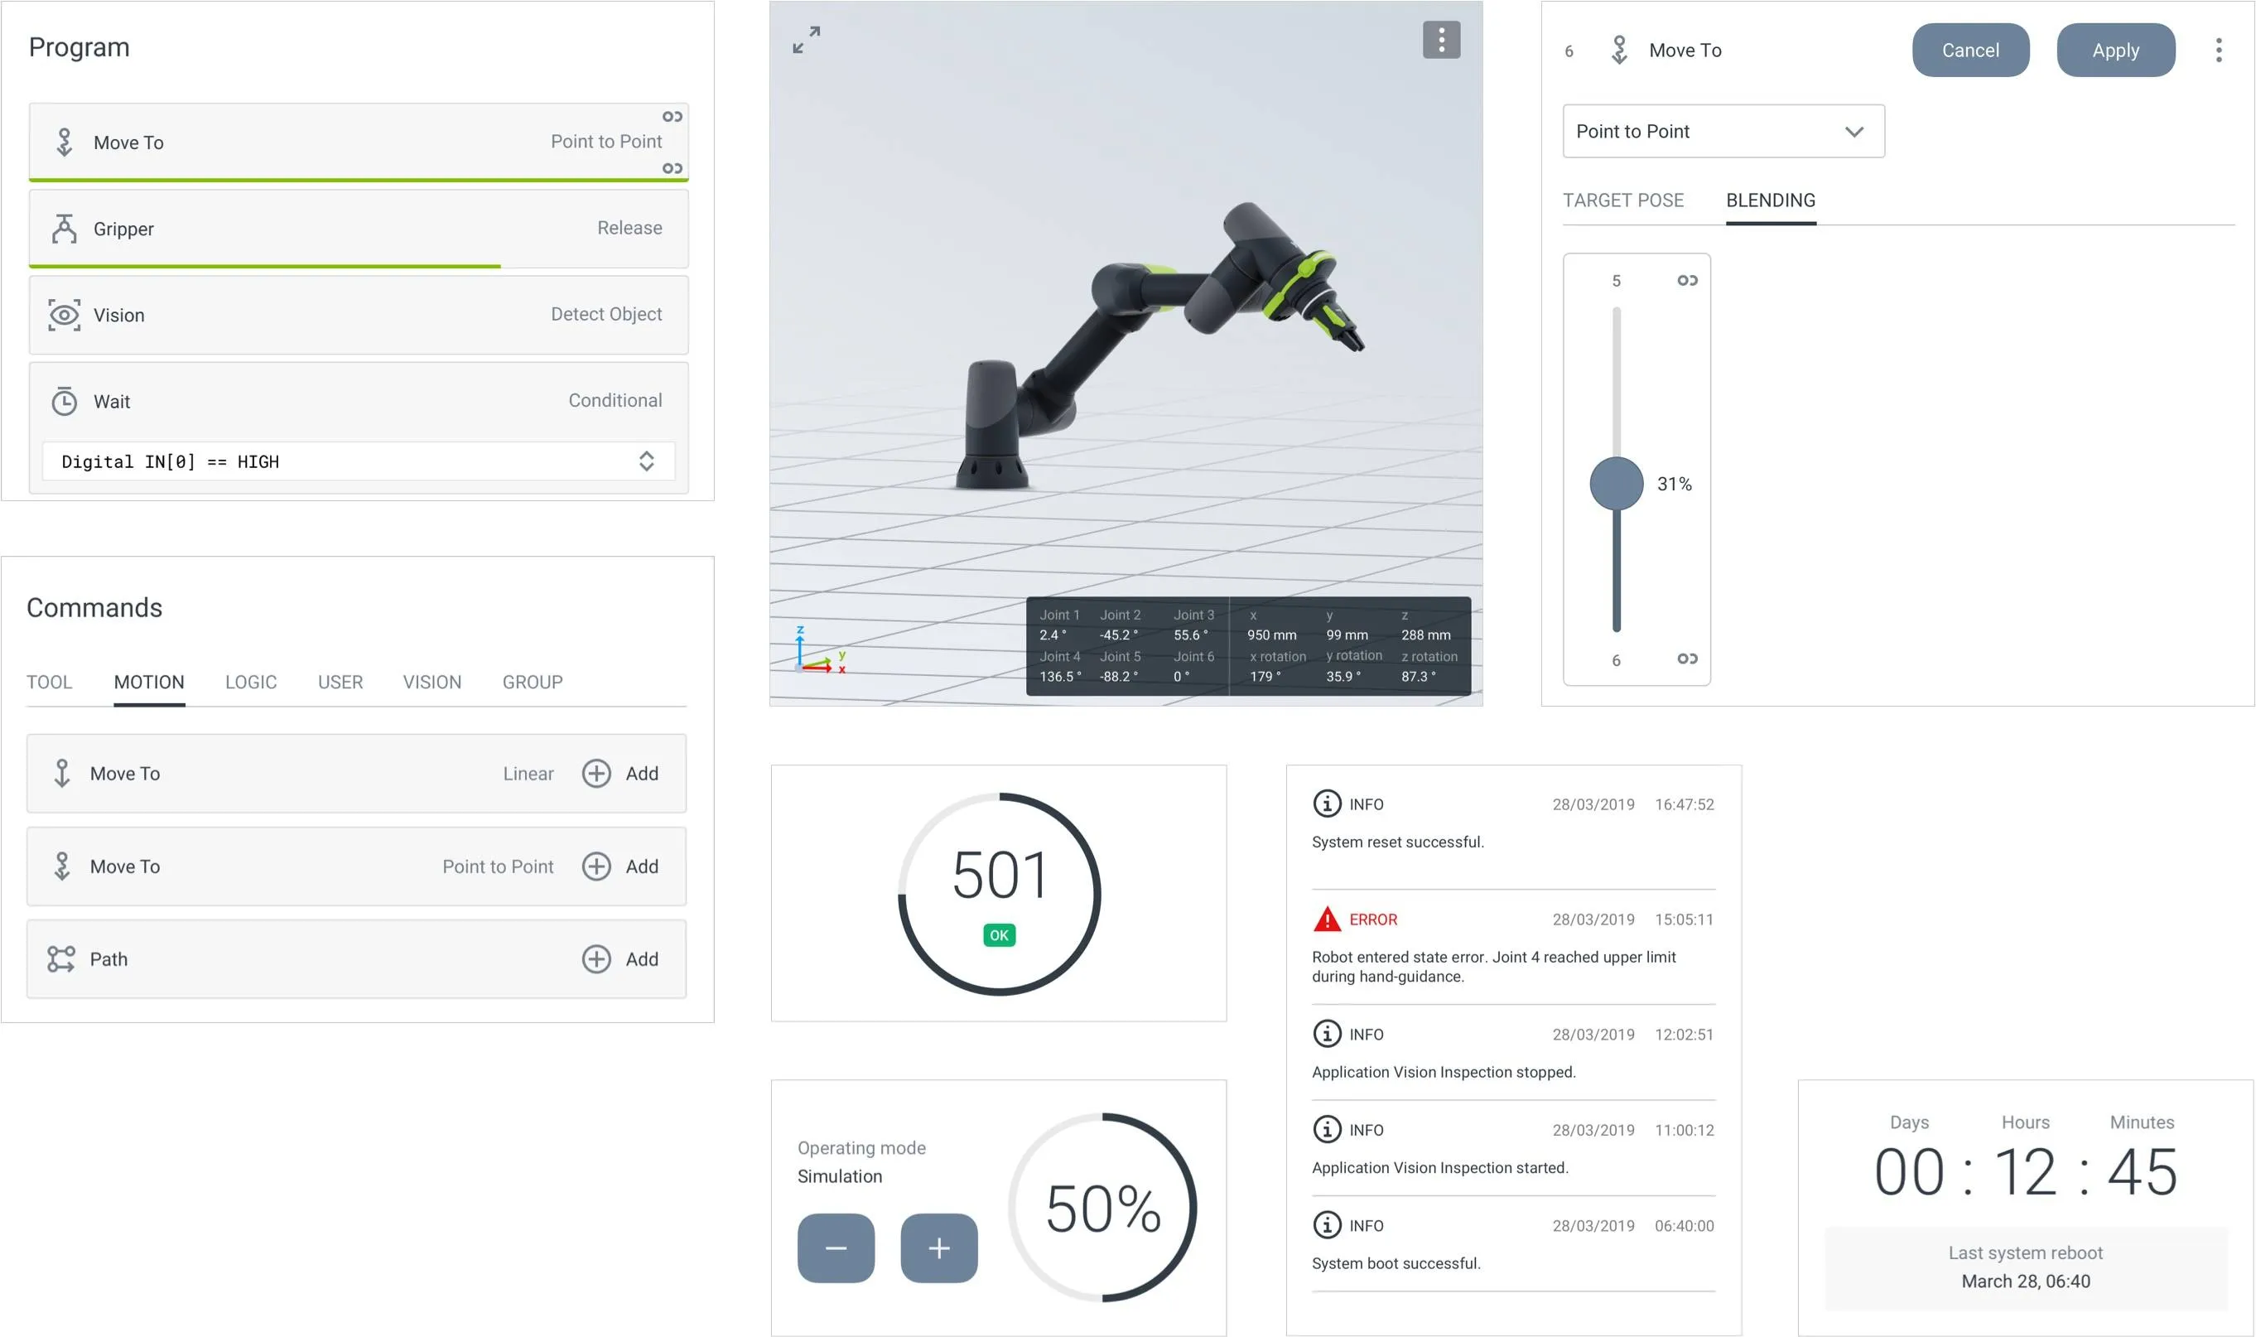Open the 3D viewer three-dot menu
Viewport: 2256px width, 1337px height.
click(1441, 40)
